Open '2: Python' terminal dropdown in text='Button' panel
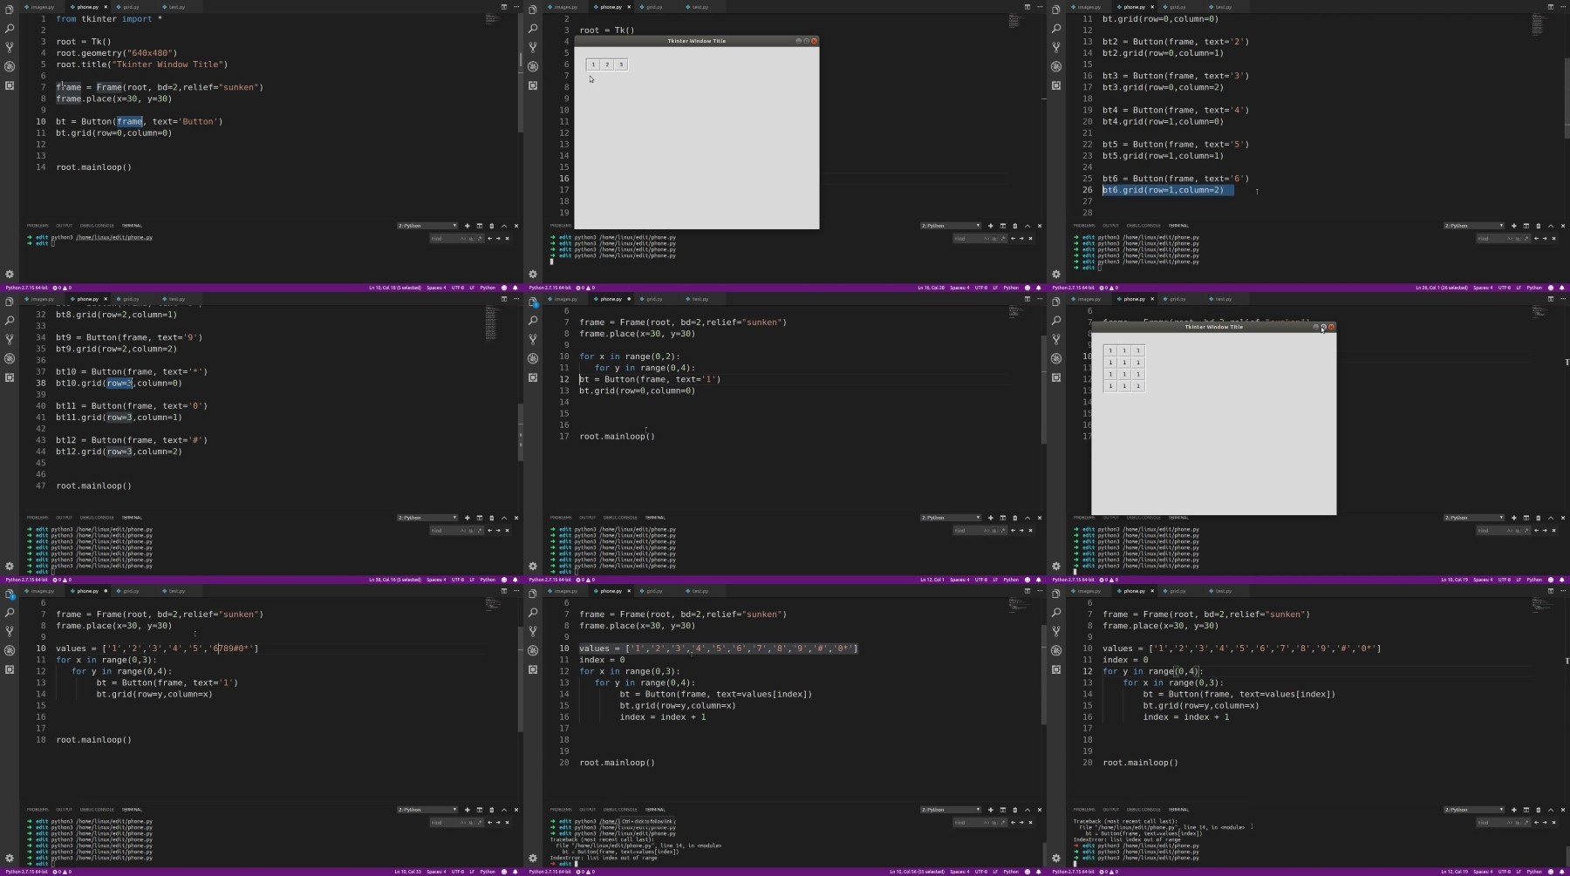 coord(427,226)
